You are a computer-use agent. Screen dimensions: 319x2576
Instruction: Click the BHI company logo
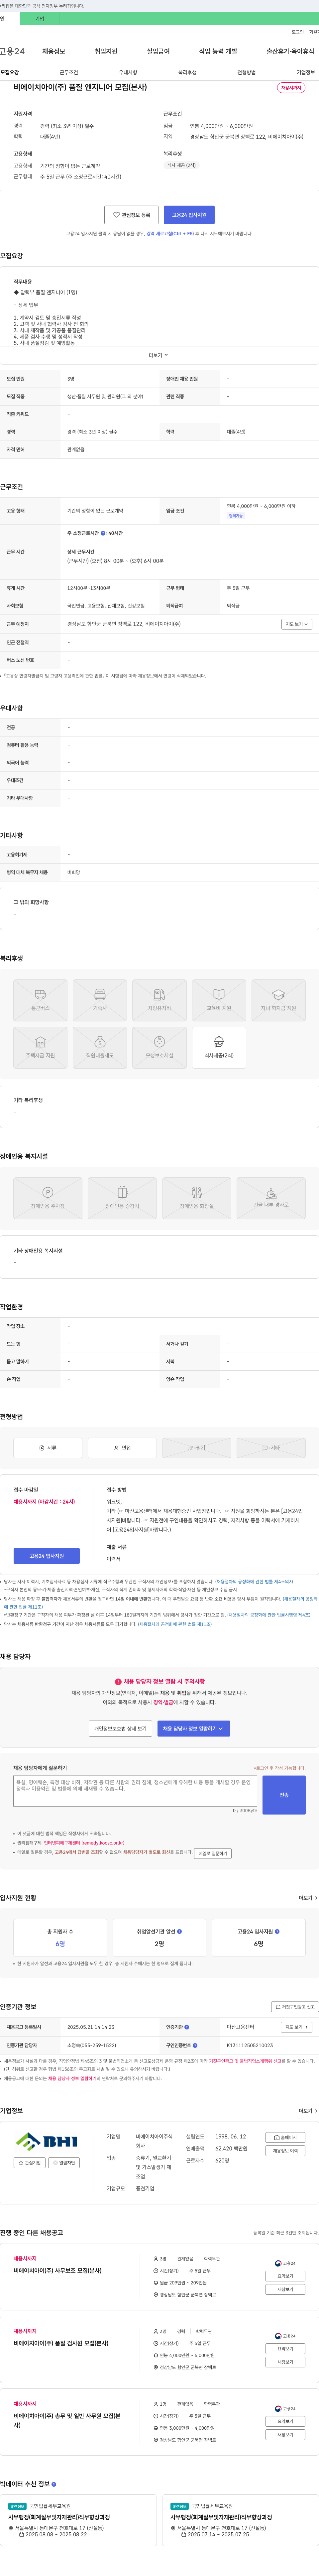47,2142
